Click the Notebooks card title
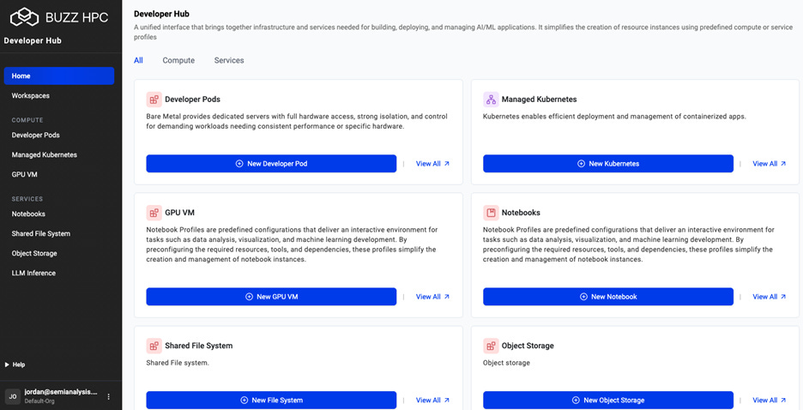Image resolution: width=803 pixels, height=410 pixels. (x=521, y=213)
